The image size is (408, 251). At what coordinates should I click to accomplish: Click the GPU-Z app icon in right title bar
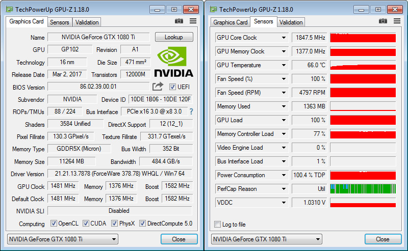click(213, 10)
